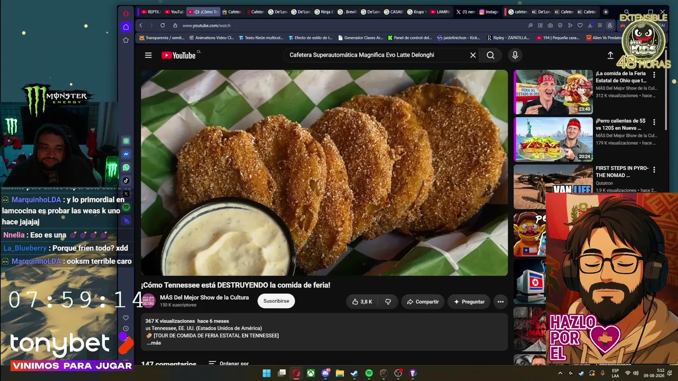Open Discord from the taskbar
678x381 pixels.
click(x=325, y=373)
